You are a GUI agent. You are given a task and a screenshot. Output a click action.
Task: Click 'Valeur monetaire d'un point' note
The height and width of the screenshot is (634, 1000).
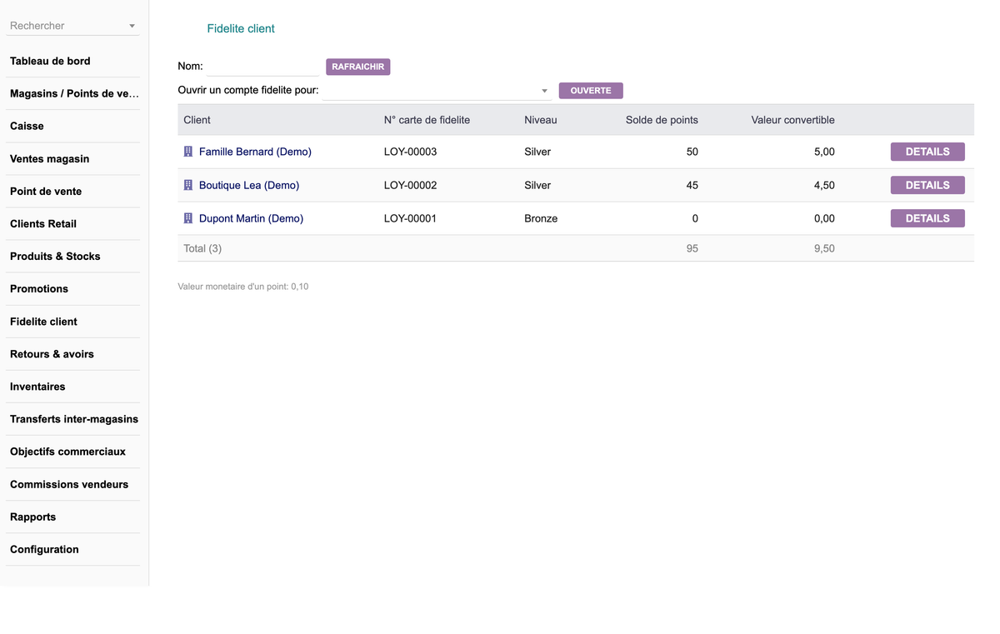[x=243, y=287]
